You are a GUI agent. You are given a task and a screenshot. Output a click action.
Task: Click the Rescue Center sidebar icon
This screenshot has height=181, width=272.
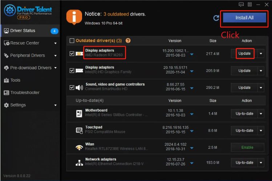(x=7, y=43)
